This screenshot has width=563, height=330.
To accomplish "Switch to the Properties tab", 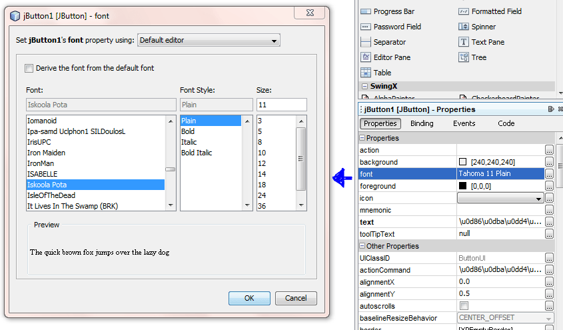I will coord(380,123).
